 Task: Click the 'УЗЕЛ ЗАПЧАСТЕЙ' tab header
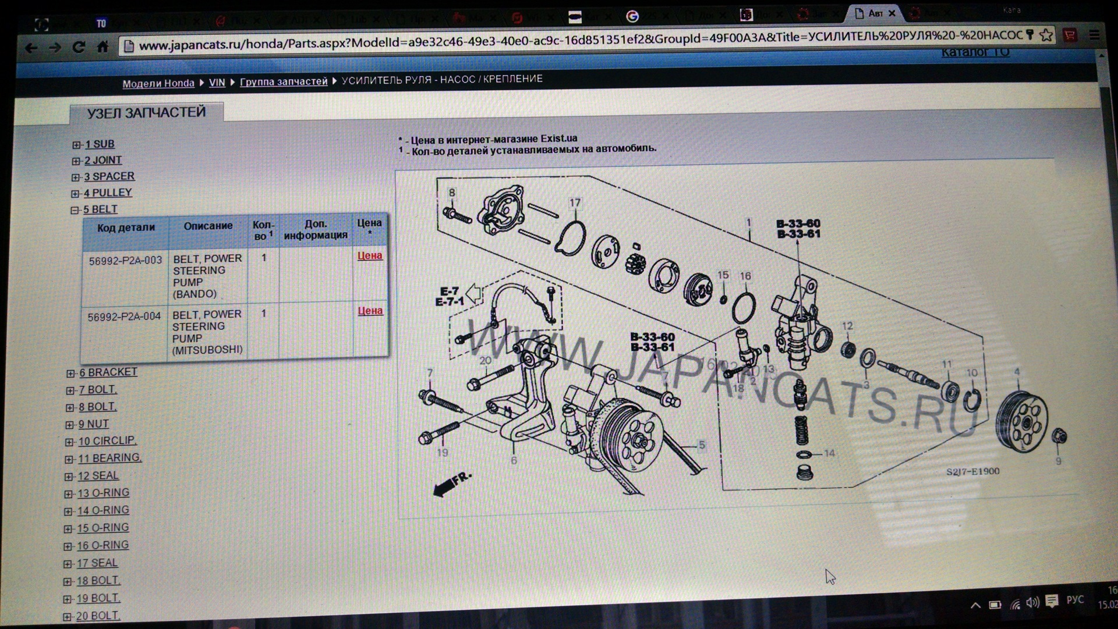146,113
